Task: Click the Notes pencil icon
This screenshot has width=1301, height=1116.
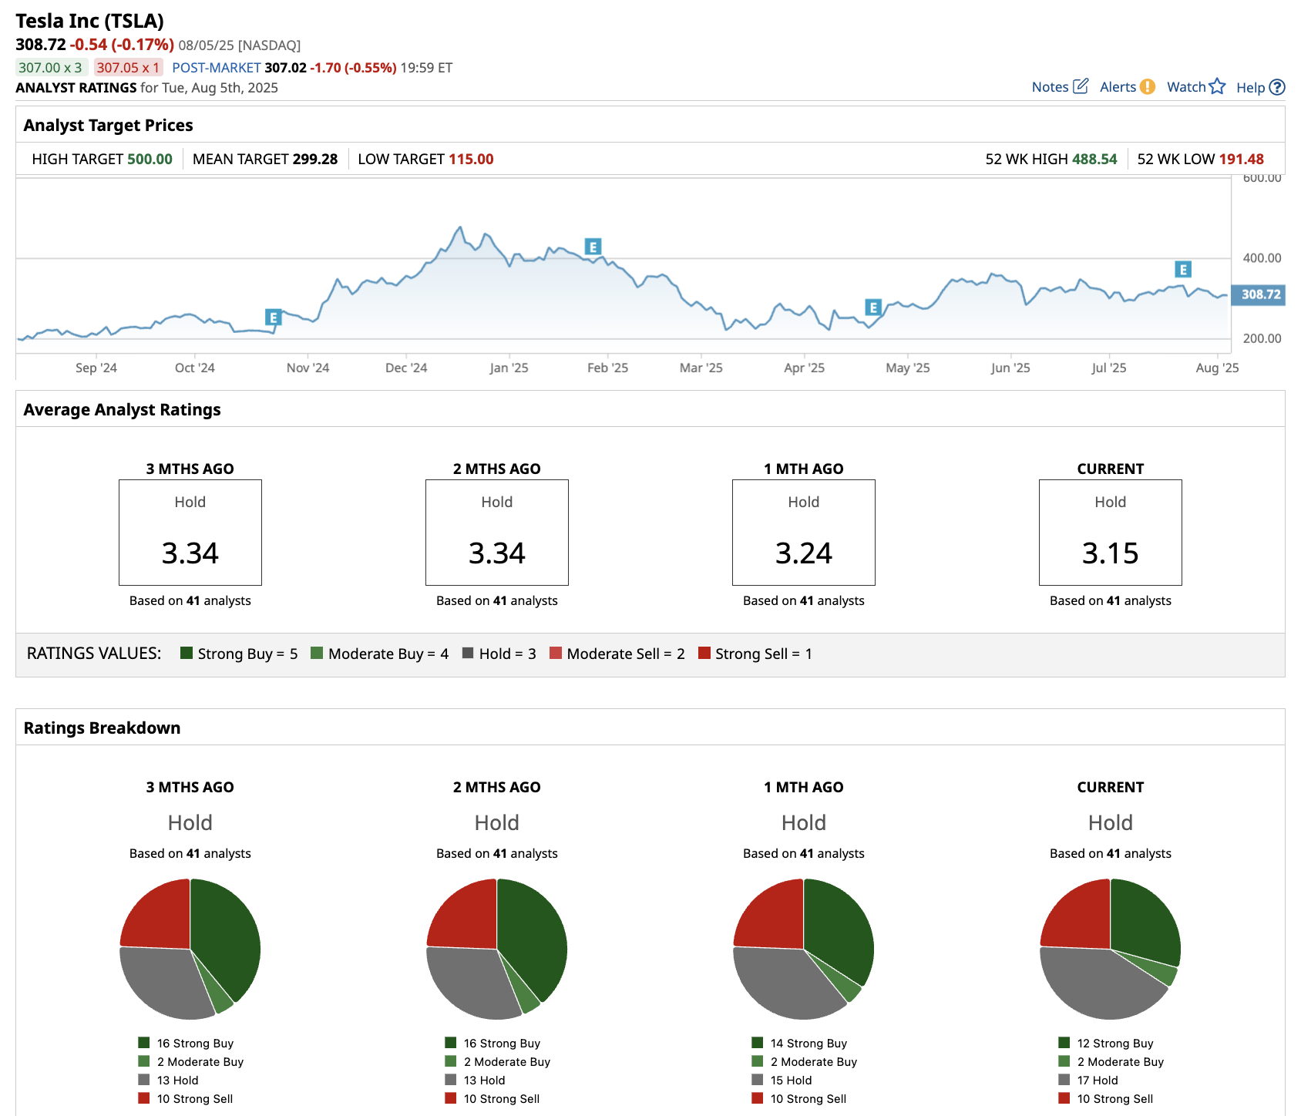Action: pyautogui.click(x=1081, y=86)
